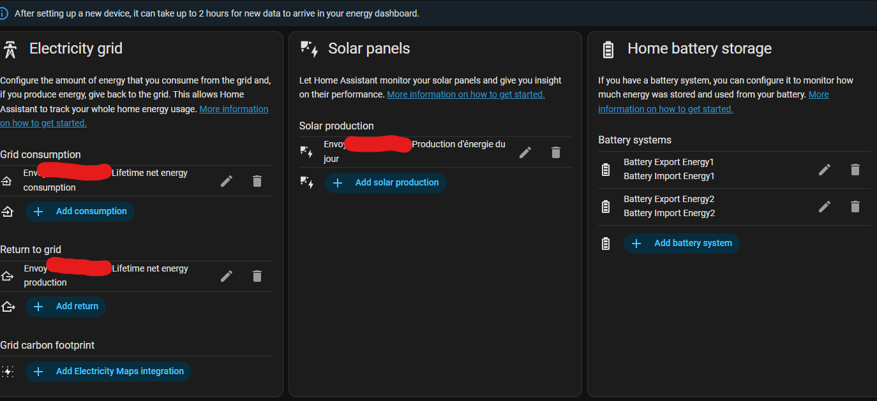Delete Battery Export Energy2 system
The image size is (877, 401).
click(x=855, y=207)
